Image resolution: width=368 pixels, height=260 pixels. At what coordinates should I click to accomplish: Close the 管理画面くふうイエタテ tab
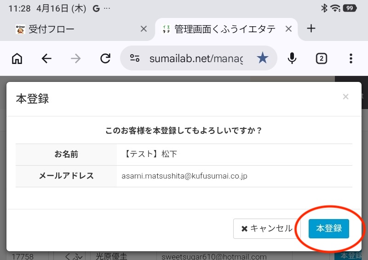coord(288,29)
